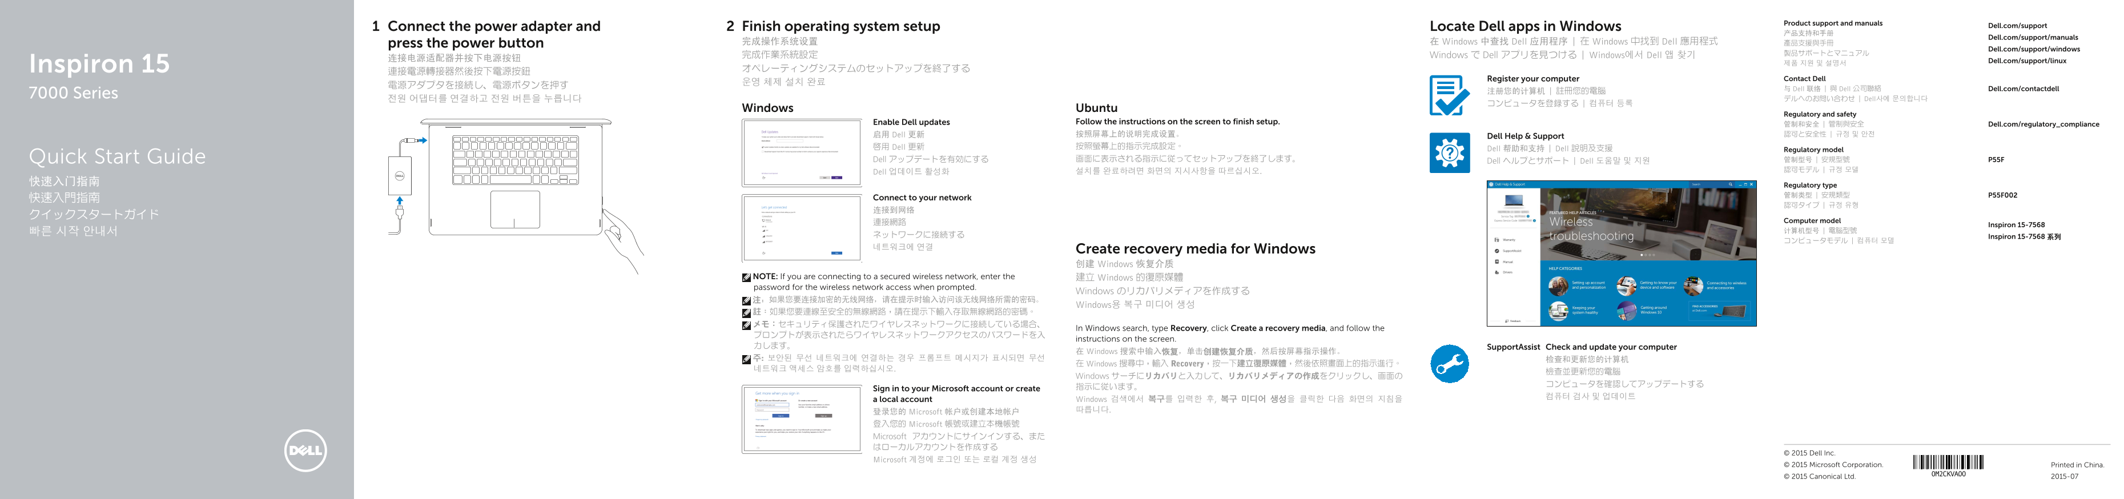Click the regulatory type value "P55F002"
Viewport: 2124px width, 499px height.
click(2003, 195)
